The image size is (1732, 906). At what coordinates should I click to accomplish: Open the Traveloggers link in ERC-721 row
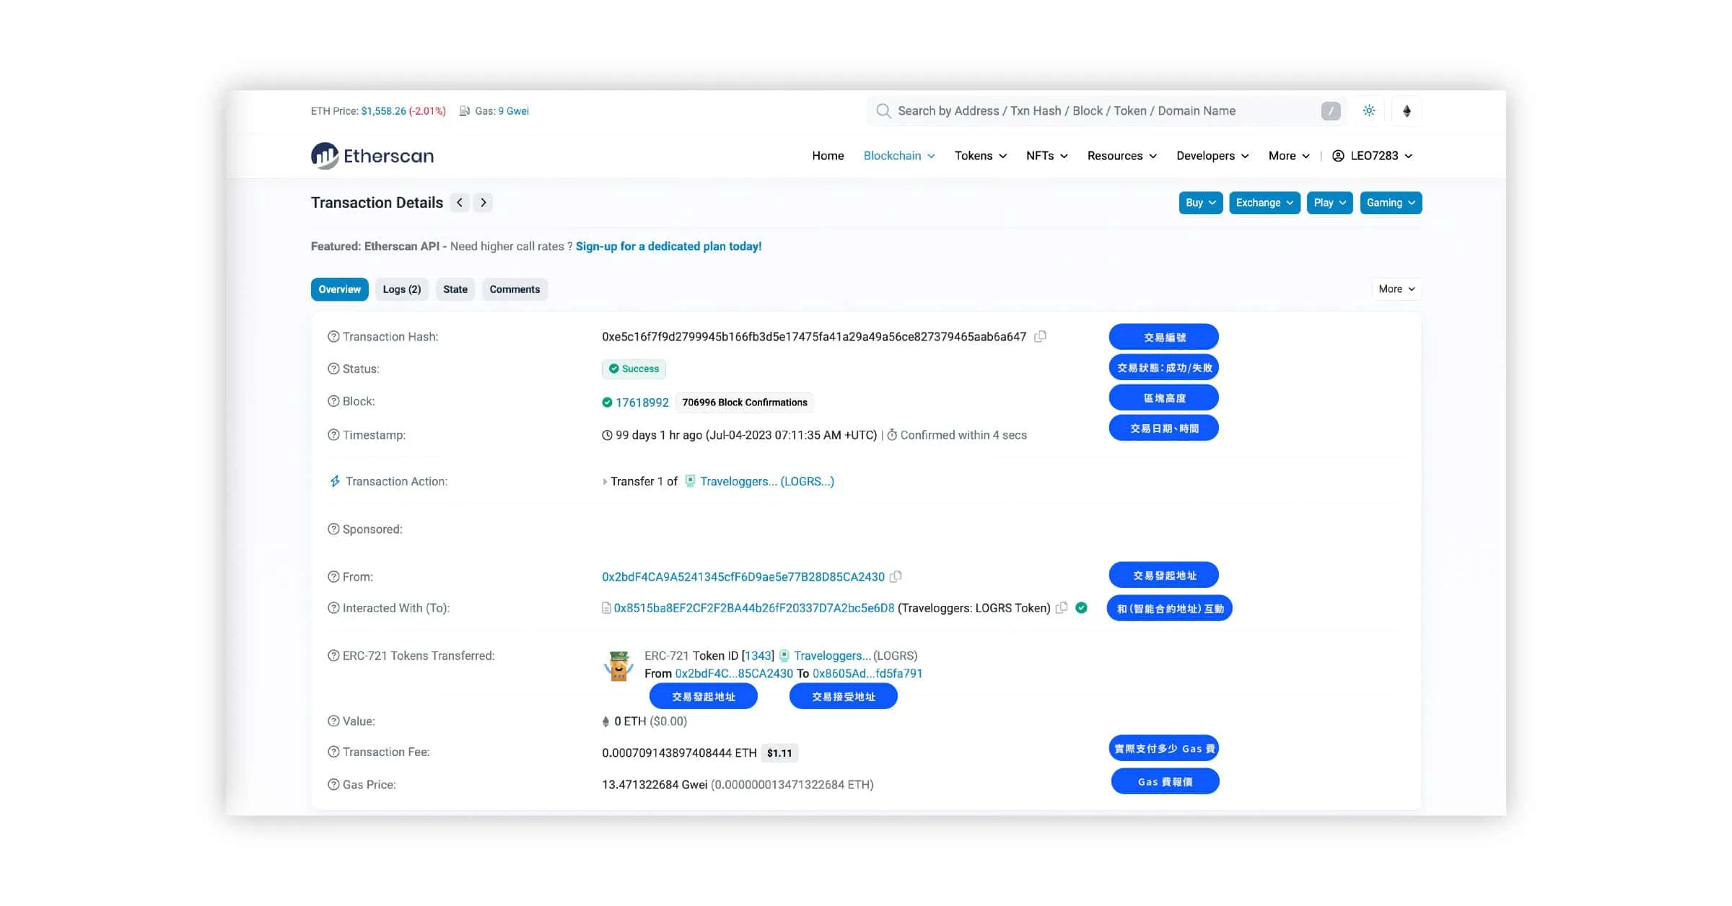(832, 656)
